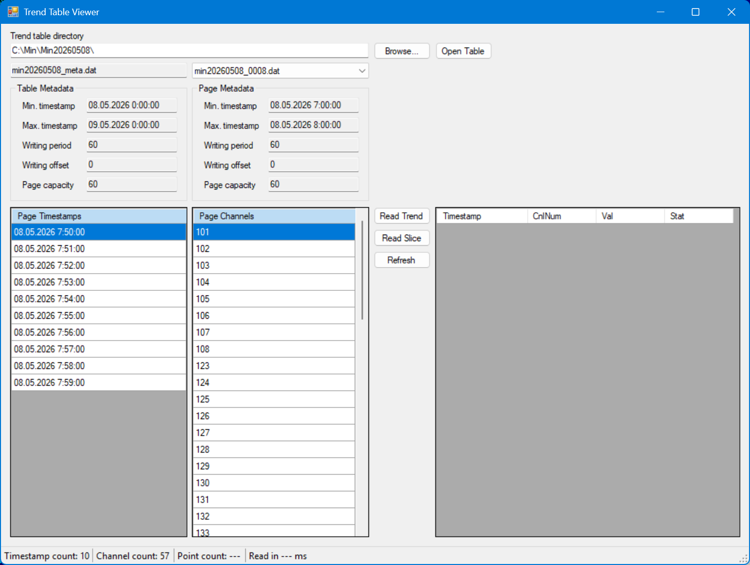Select timestamp 08.05.2026 7:59:00 row

(x=99, y=383)
